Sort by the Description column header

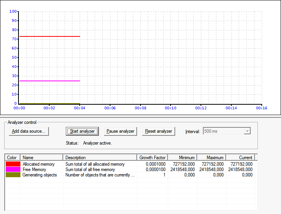pos(100,158)
